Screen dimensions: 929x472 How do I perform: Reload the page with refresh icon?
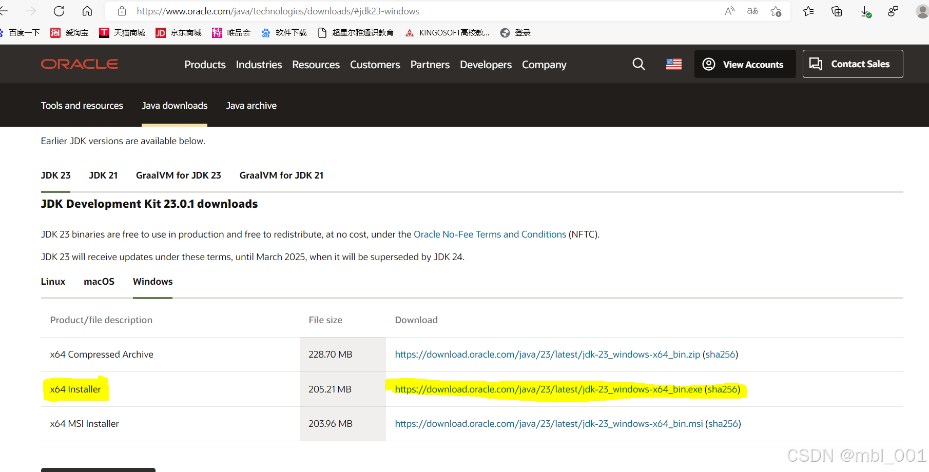[x=59, y=11]
